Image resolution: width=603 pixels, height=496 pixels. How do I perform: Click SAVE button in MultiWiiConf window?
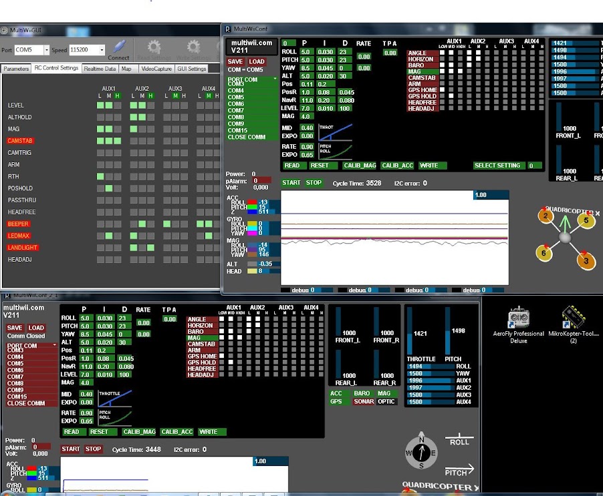point(235,61)
